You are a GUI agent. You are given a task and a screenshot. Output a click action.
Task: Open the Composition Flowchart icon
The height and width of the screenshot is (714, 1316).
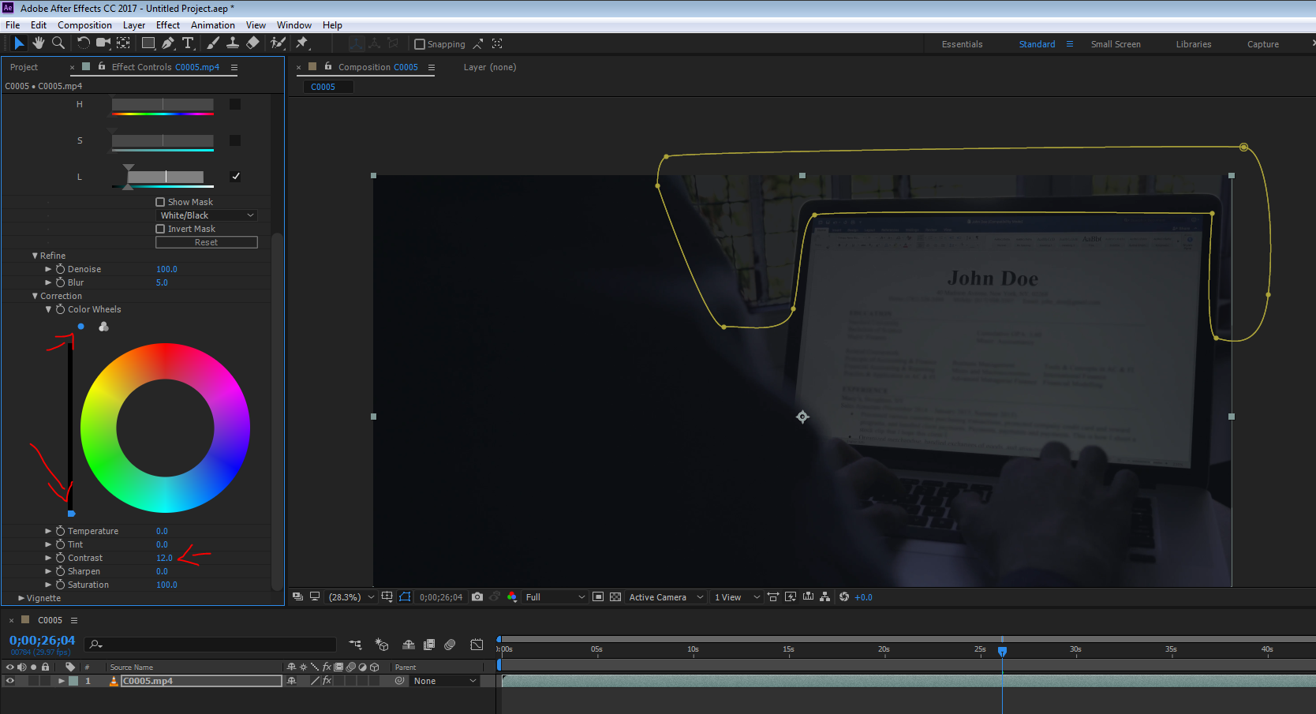click(825, 597)
